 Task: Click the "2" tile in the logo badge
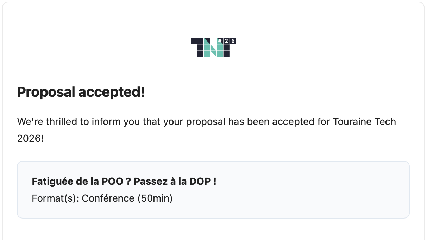pyautogui.click(x=226, y=41)
